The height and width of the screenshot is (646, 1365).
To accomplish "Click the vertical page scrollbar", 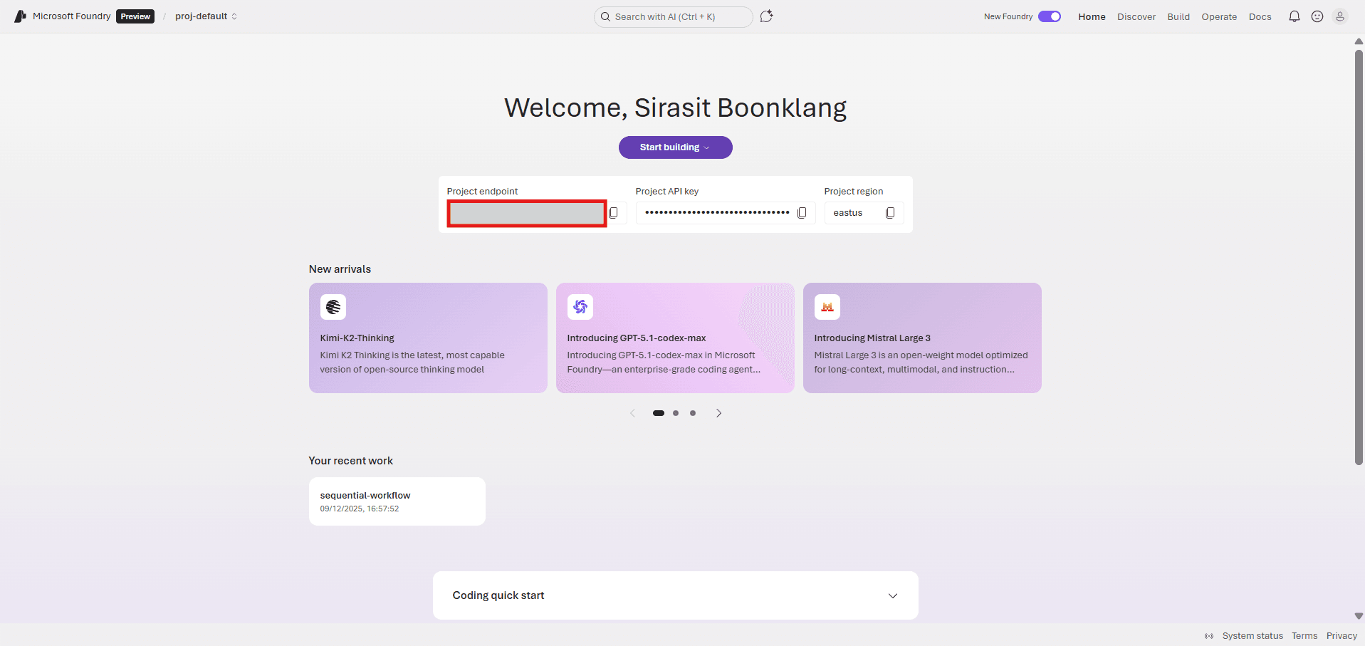I will (x=1359, y=257).
